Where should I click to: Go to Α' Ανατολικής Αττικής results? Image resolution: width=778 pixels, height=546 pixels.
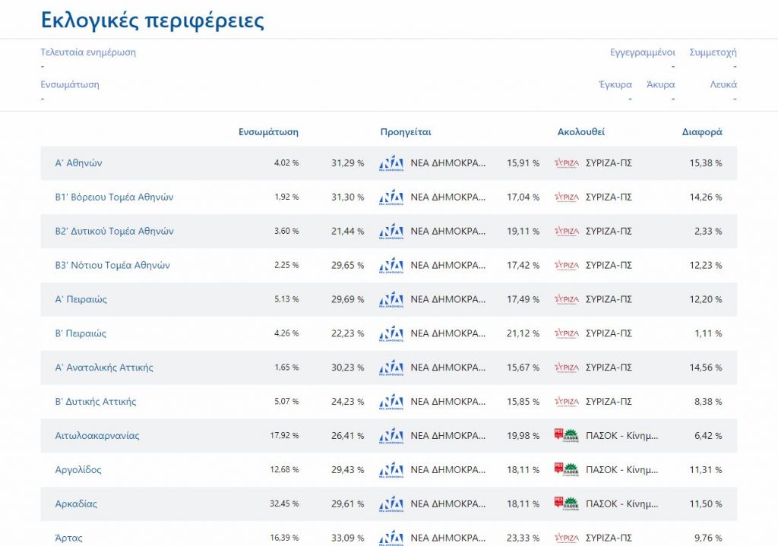click(x=104, y=368)
